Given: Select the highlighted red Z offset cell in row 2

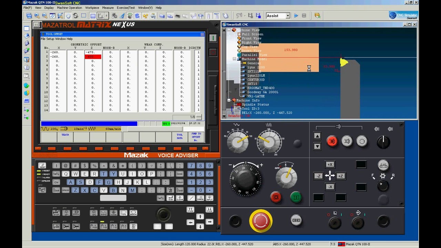Looking at the screenshot, I should coord(93,56).
